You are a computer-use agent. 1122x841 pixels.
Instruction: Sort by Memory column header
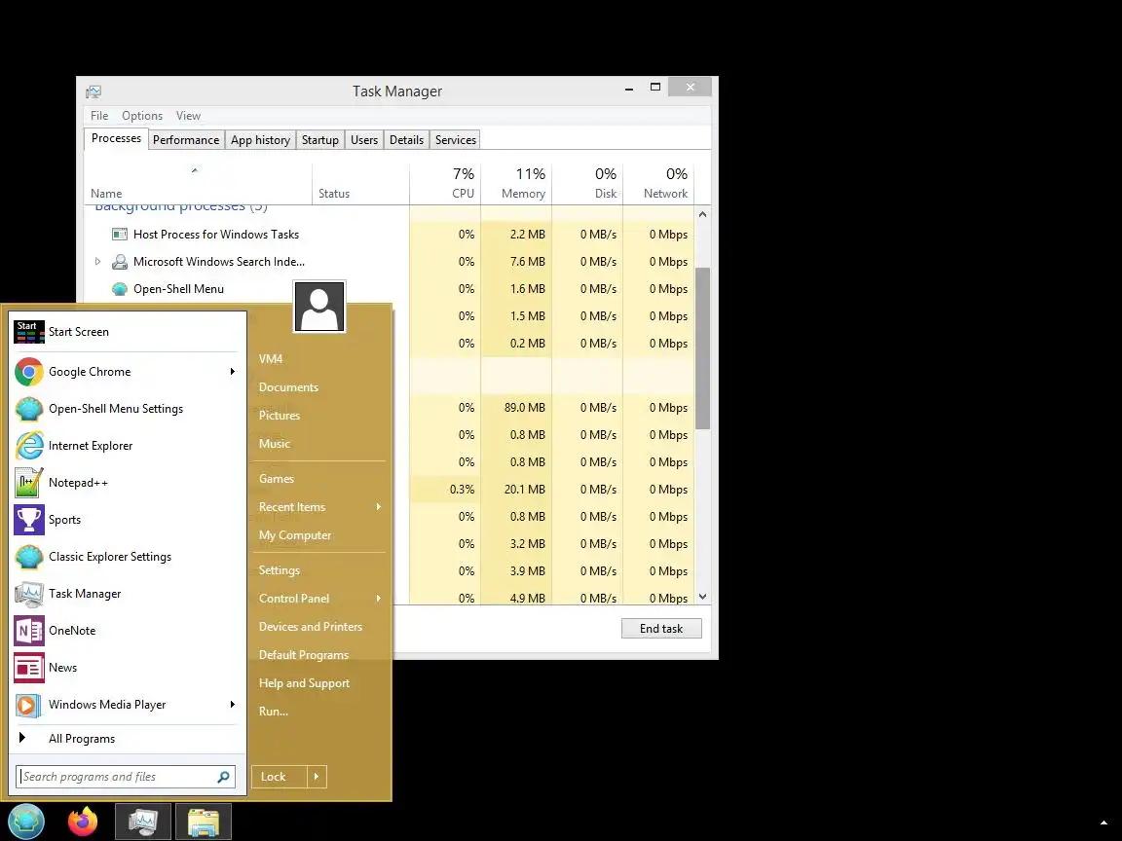pos(516,184)
